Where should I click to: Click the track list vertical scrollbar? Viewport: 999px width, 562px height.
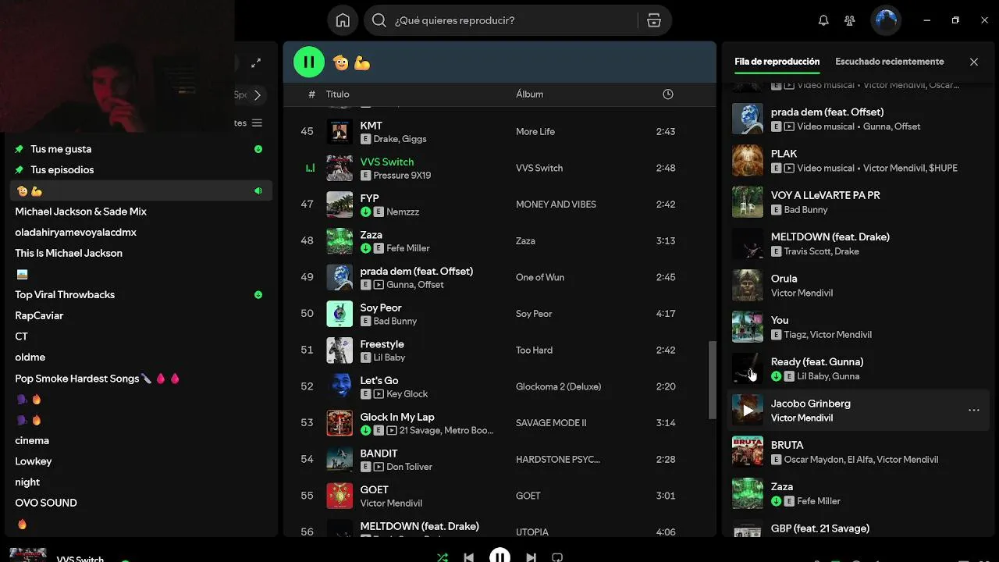(x=711, y=380)
